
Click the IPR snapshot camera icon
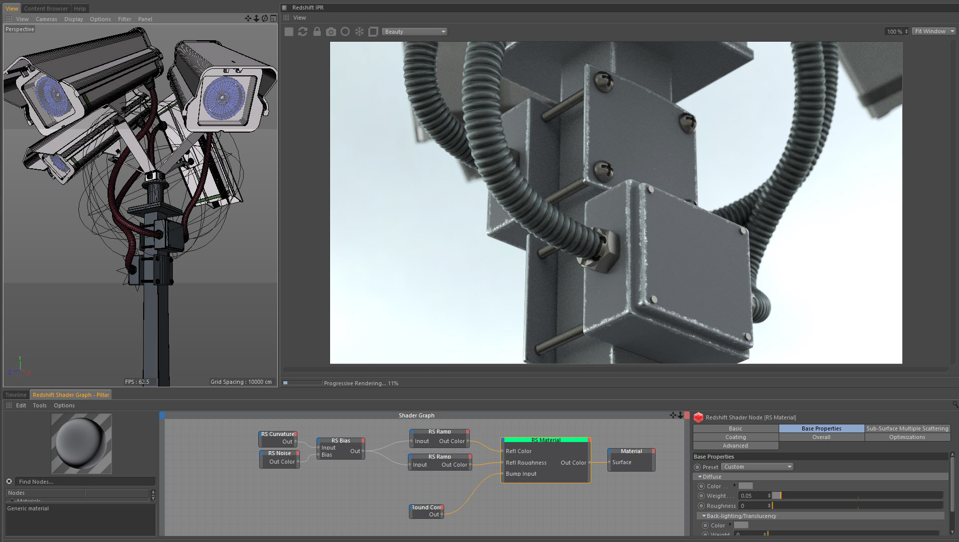pyautogui.click(x=331, y=32)
